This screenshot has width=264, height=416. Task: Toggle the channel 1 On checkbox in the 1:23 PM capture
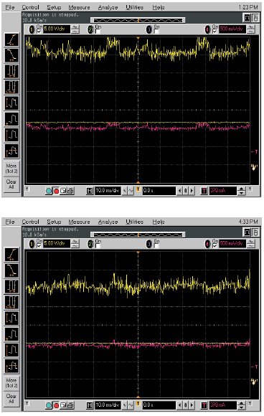pyautogui.click(x=39, y=32)
